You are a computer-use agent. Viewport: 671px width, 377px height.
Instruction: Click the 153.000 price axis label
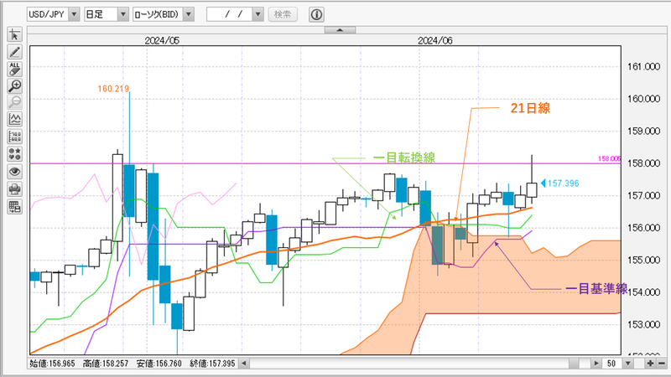click(643, 324)
